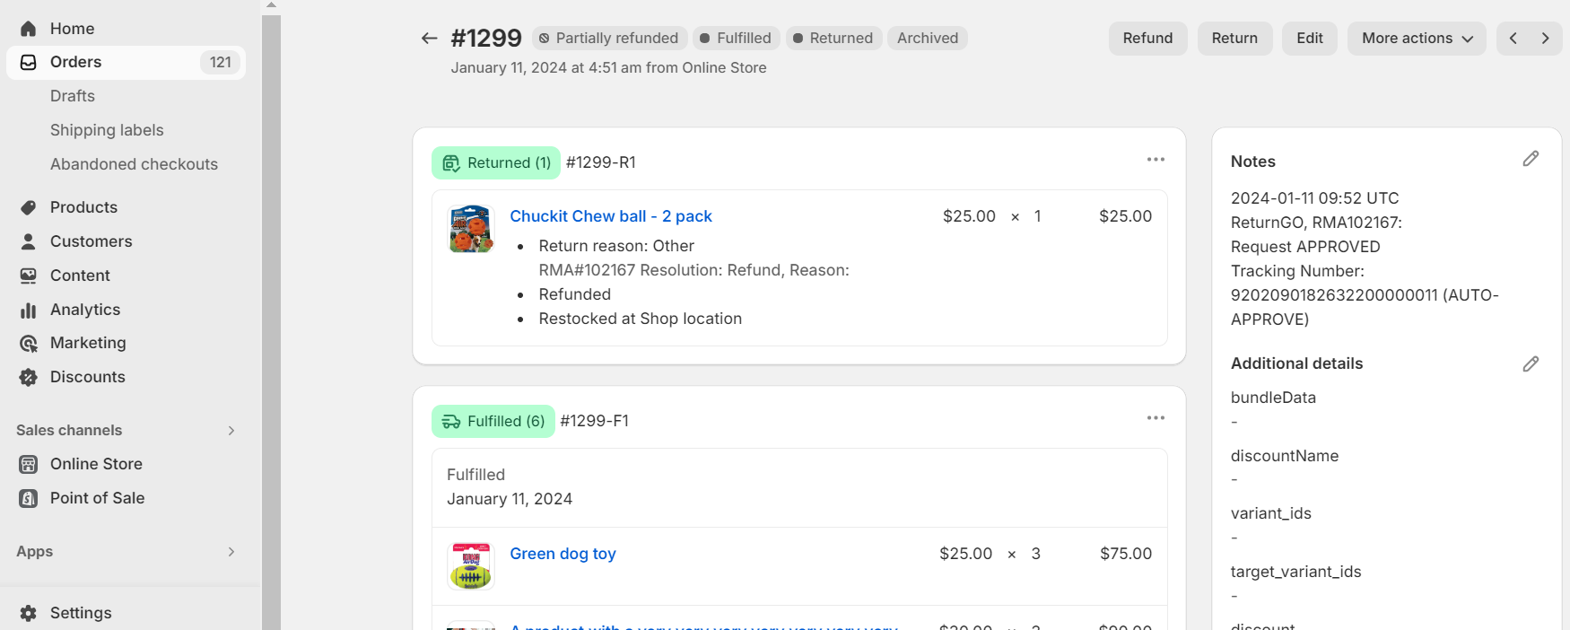Open three-dot menu for fulfillment #1299-F1
Screen dimensions: 1570x630
1156,418
